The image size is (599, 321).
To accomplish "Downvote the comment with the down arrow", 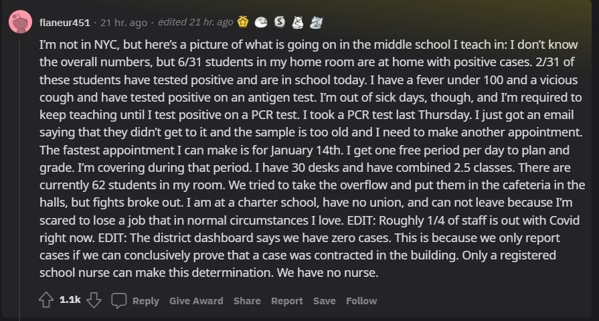I will pos(94,300).
